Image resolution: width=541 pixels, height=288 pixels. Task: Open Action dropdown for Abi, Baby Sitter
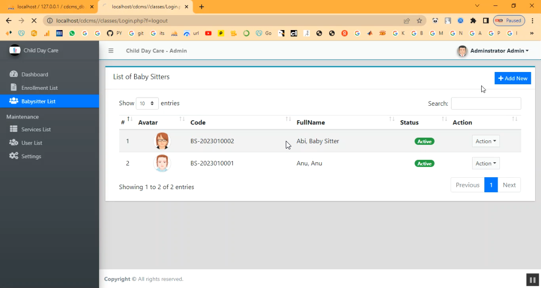485,141
